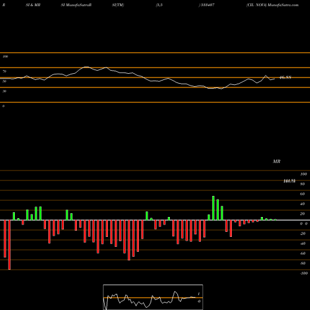310x310 pixels.
Task: Click the tallest green histogram bar
Action: [213, 208]
